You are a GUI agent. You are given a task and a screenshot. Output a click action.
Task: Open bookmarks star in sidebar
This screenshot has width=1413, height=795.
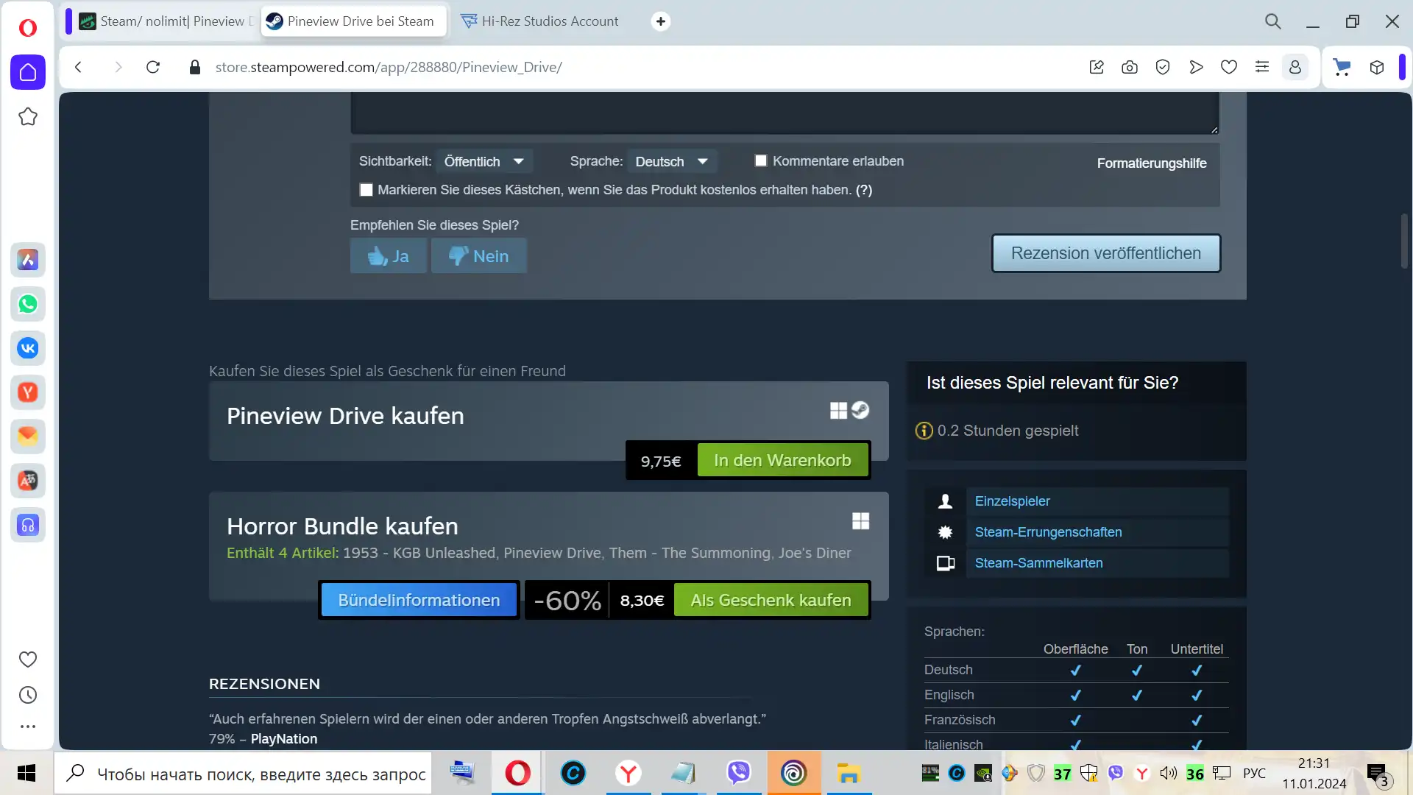coord(28,116)
